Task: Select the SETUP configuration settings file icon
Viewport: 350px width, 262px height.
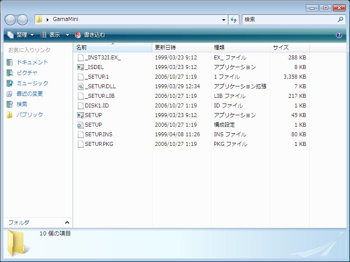Action: pyautogui.click(x=80, y=125)
